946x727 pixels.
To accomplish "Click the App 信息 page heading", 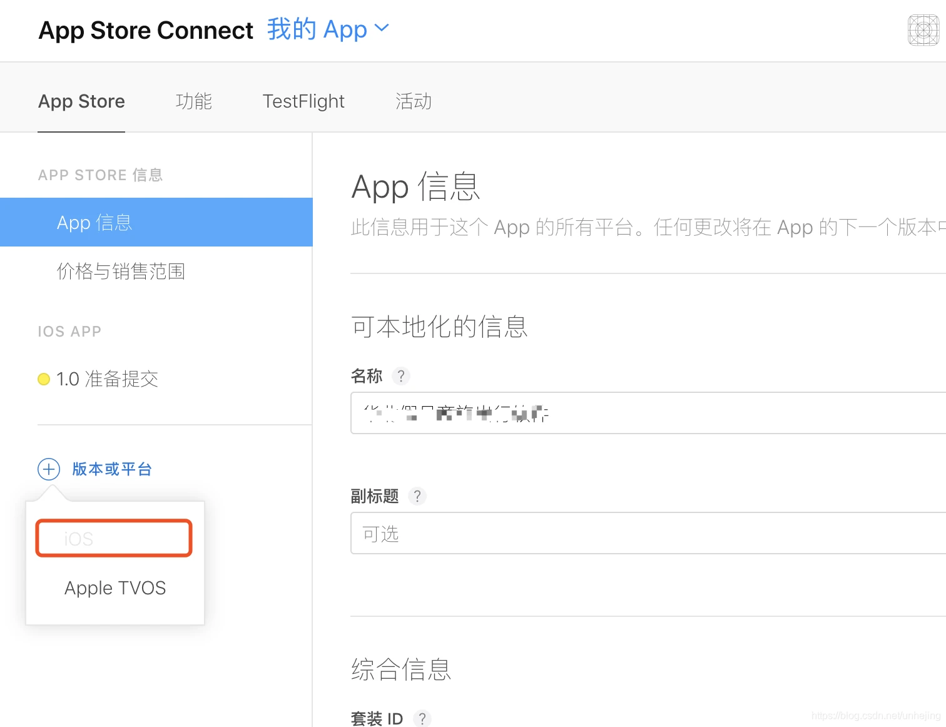I will tap(416, 187).
